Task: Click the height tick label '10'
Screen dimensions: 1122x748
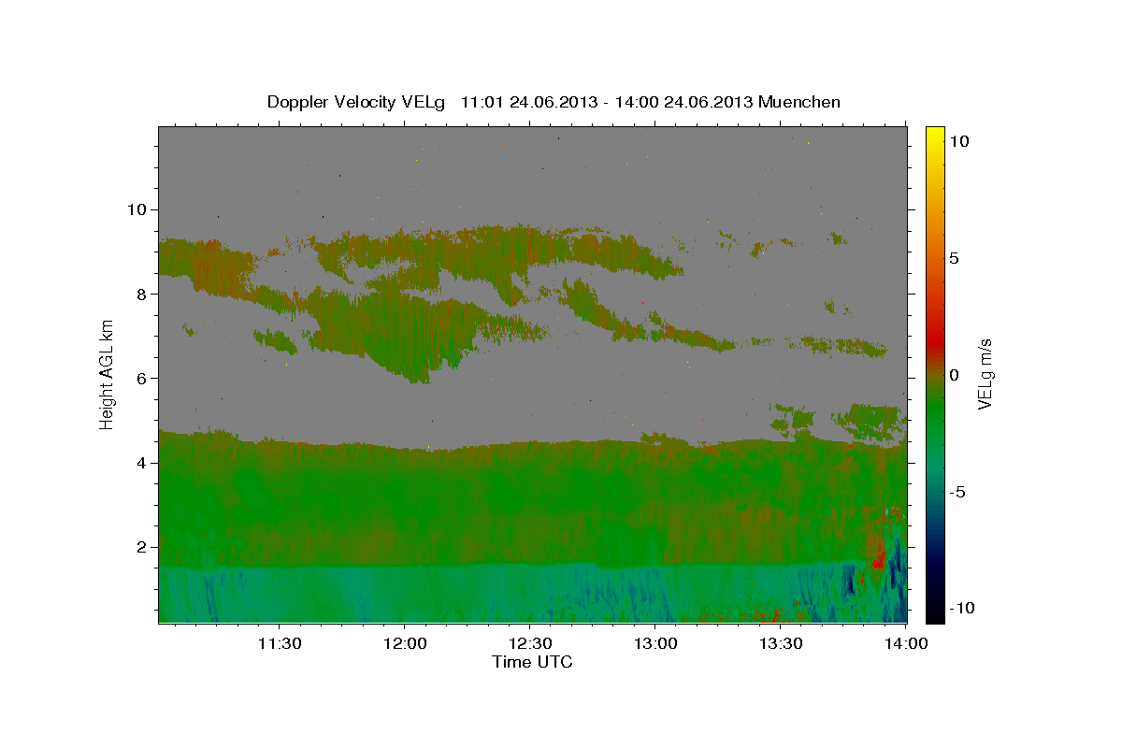Action: (x=137, y=209)
